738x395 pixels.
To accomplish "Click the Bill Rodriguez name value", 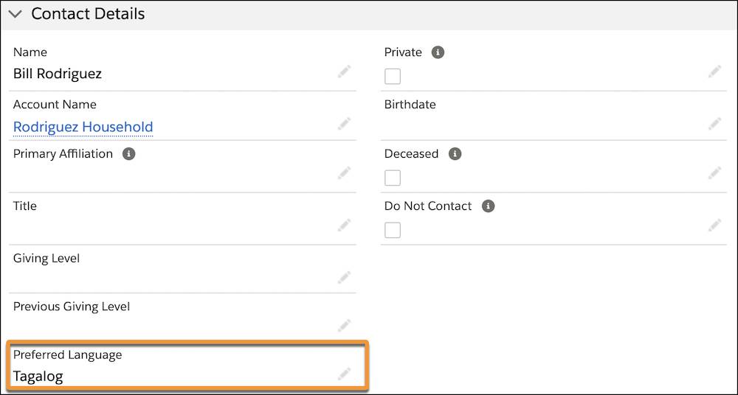I will click(58, 74).
